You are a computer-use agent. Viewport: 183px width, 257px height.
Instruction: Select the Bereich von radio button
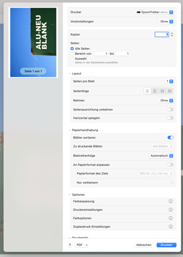(72, 54)
